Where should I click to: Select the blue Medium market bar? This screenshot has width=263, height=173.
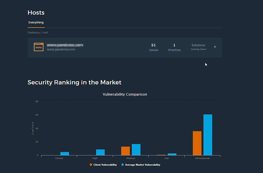136,150
